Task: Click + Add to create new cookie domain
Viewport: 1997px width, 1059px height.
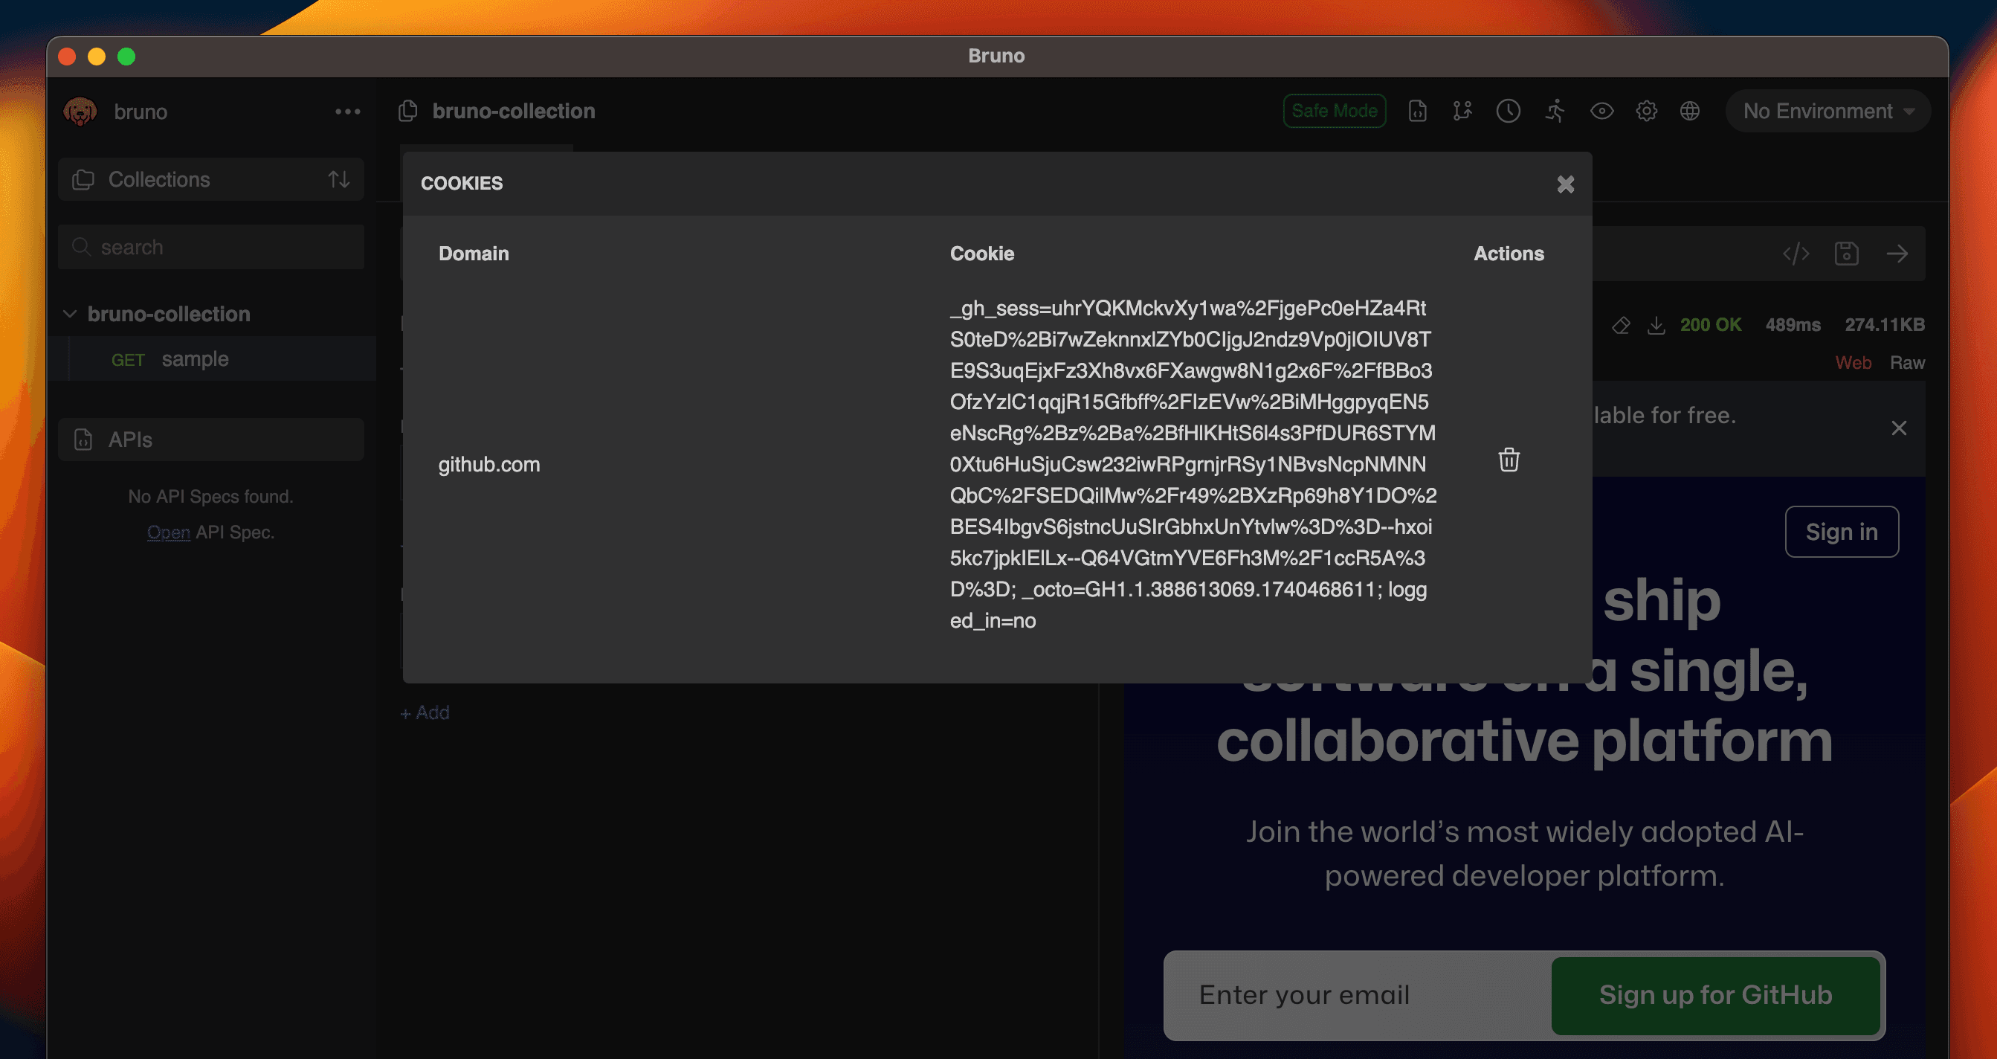Action: click(x=425, y=713)
